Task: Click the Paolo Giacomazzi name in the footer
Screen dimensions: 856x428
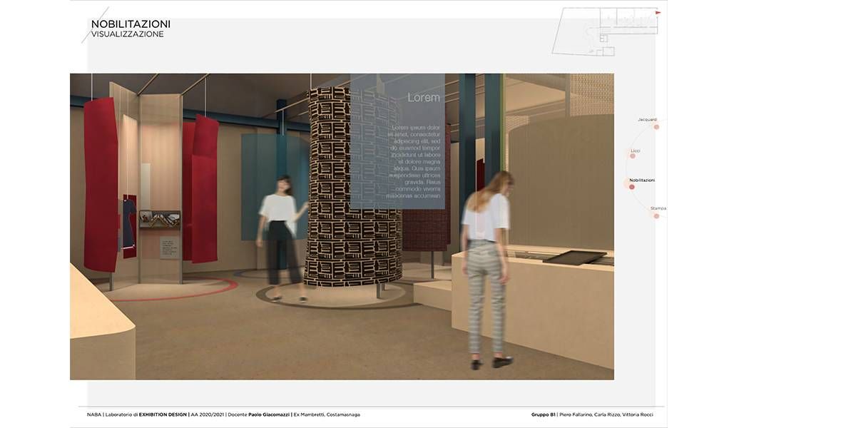Action: click(268, 414)
